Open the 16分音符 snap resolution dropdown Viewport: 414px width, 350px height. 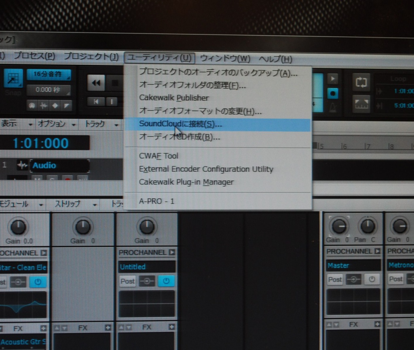point(49,75)
